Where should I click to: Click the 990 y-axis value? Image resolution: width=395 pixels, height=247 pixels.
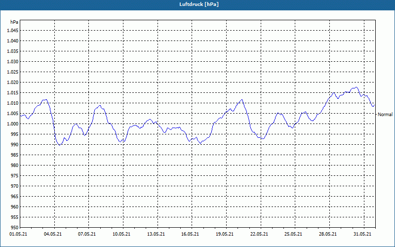click(x=15, y=144)
